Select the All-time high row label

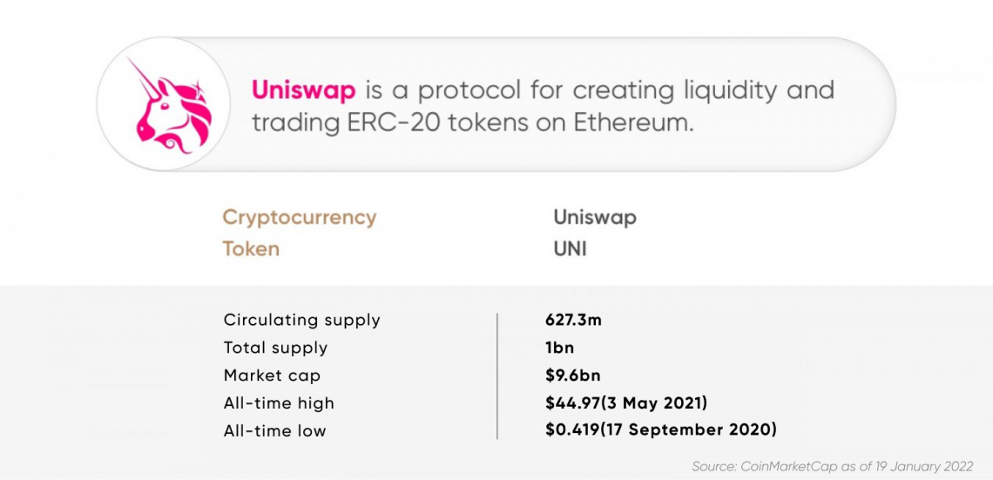[x=279, y=403]
